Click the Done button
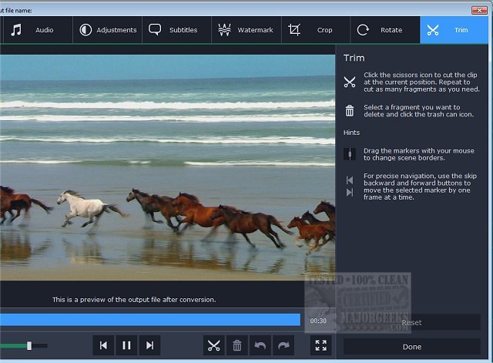Viewport: 493px width, 363px height. (x=411, y=347)
